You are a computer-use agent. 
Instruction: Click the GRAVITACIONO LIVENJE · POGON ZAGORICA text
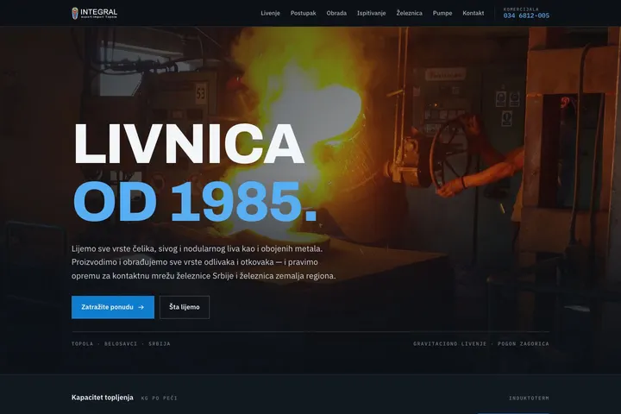[x=480, y=344]
